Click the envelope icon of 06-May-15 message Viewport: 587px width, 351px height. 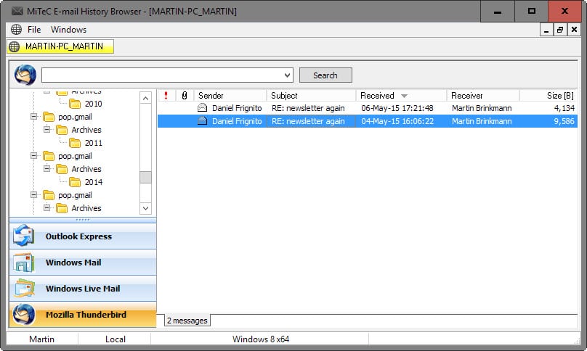202,107
